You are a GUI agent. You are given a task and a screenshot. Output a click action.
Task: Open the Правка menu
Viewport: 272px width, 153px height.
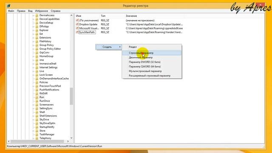click(x=21, y=11)
